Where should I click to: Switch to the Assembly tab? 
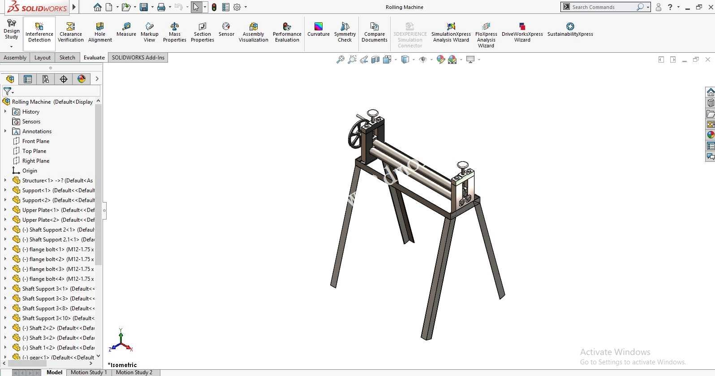15,58
